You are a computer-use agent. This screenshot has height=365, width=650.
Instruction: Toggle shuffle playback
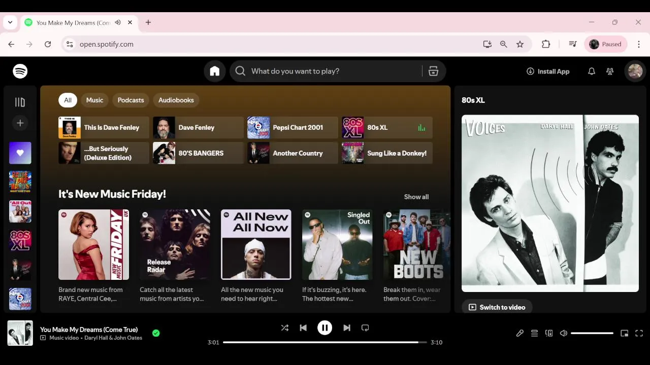point(285,328)
